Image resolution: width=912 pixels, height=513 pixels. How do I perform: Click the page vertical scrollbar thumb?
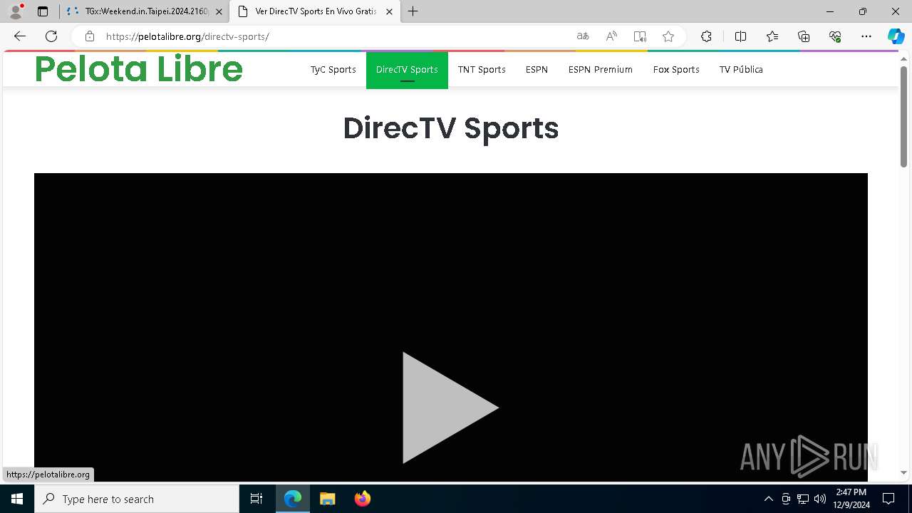[903, 117]
